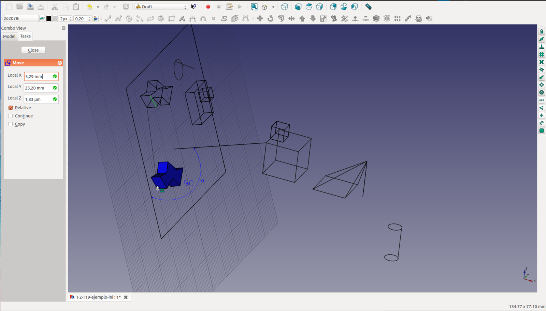
Task: Click the fit all view icon
Action: [x=254, y=7]
